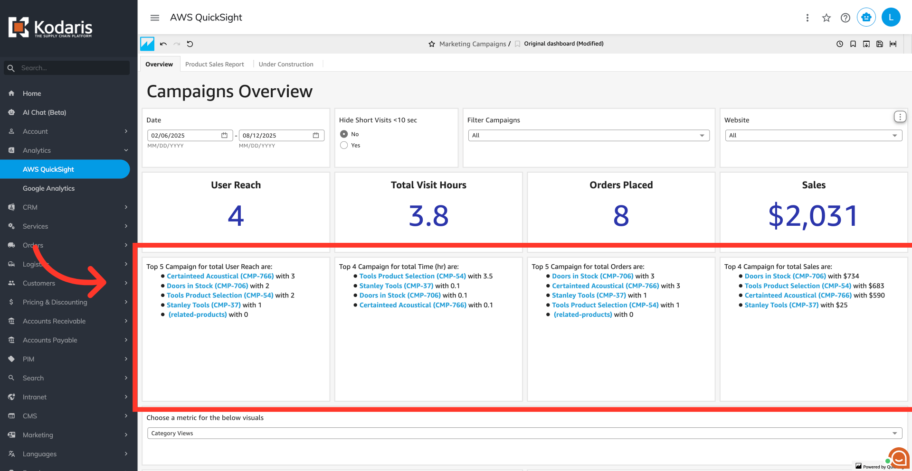Select Yes for Hide Short Visits
912x471 pixels.
[344, 145]
